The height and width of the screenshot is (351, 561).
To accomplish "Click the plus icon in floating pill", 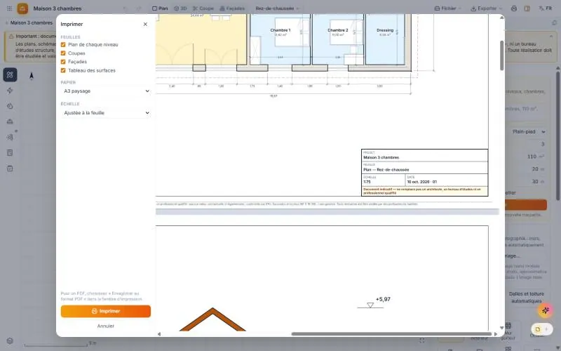I will click(x=546, y=329).
